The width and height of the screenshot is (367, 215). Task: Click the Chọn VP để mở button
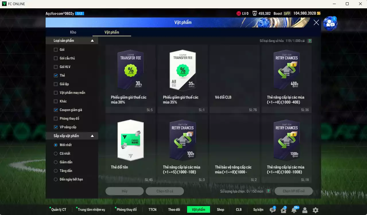(294, 191)
